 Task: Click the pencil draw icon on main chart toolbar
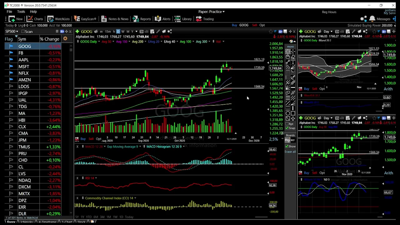pyautogui.click(x=158, y=31)
